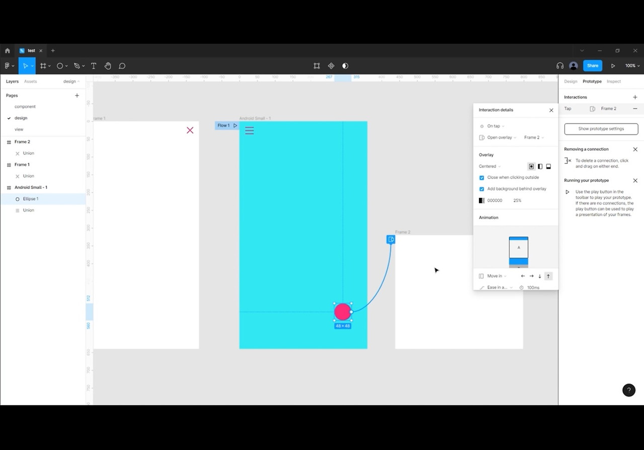Select the test file tab

click(31, 51)
